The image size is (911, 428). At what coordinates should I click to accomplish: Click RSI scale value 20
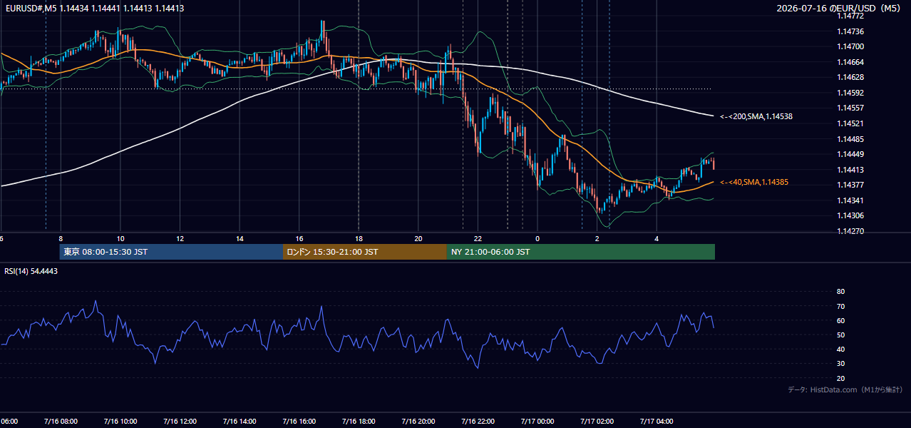pyautogui.click(x=840, y=379)
